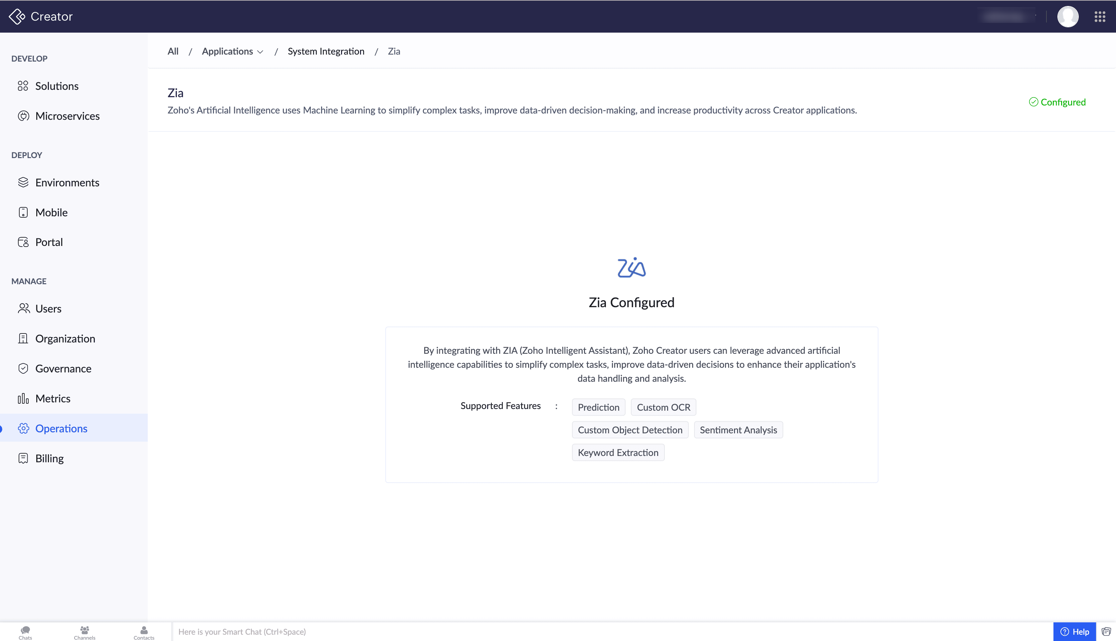Image resolution: width=1116 pixels, height=641 pixels.
Task: Open the Portal icon in sidebar
Action: pyautogui.click(x=23, y=242)
